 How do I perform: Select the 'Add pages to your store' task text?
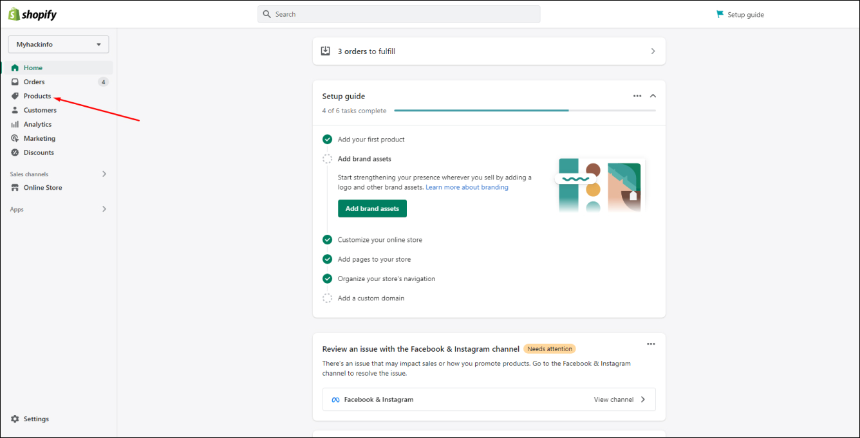point(374,259)
